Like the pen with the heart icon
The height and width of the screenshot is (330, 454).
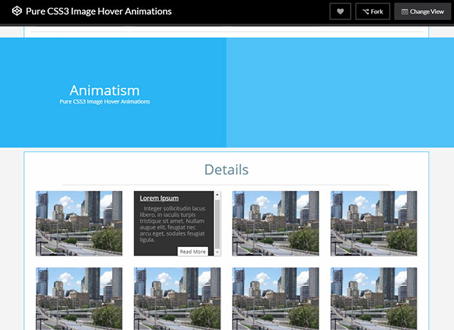pyautogui.click(x=340, y=11)
